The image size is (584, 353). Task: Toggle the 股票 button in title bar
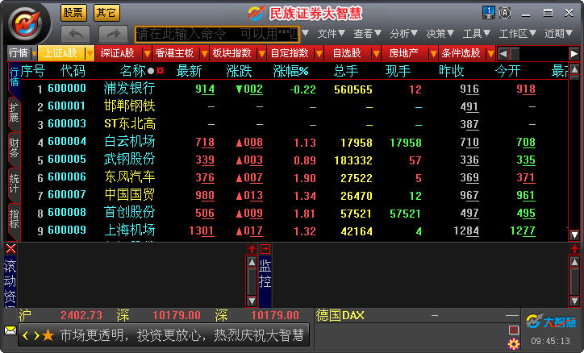tap(73, 13)
